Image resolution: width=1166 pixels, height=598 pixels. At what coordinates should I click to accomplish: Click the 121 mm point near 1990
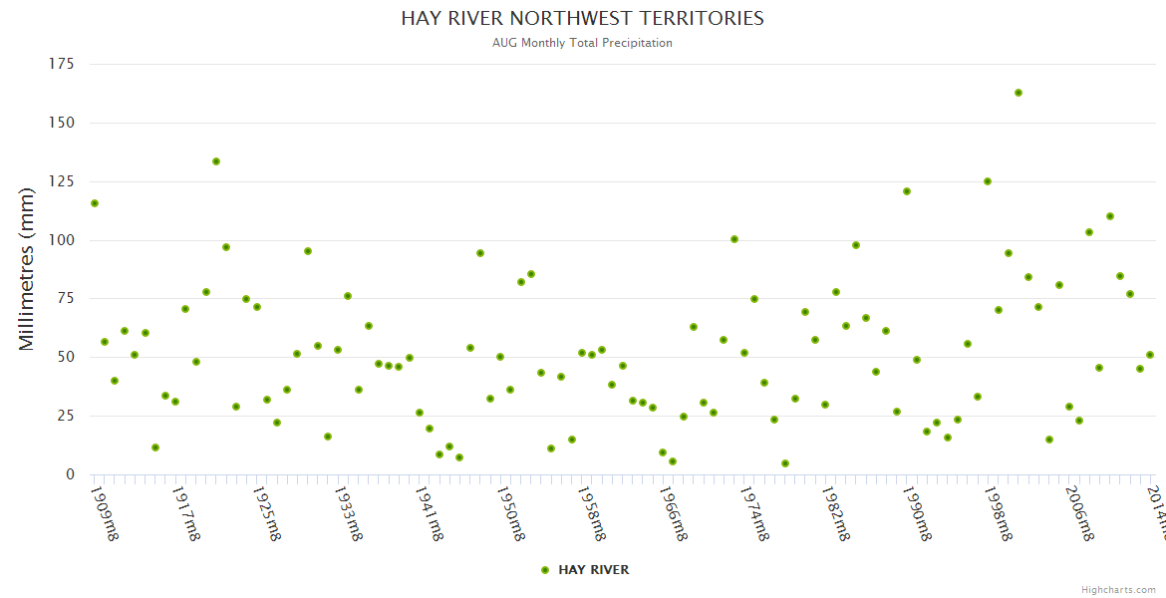[907, 191]
